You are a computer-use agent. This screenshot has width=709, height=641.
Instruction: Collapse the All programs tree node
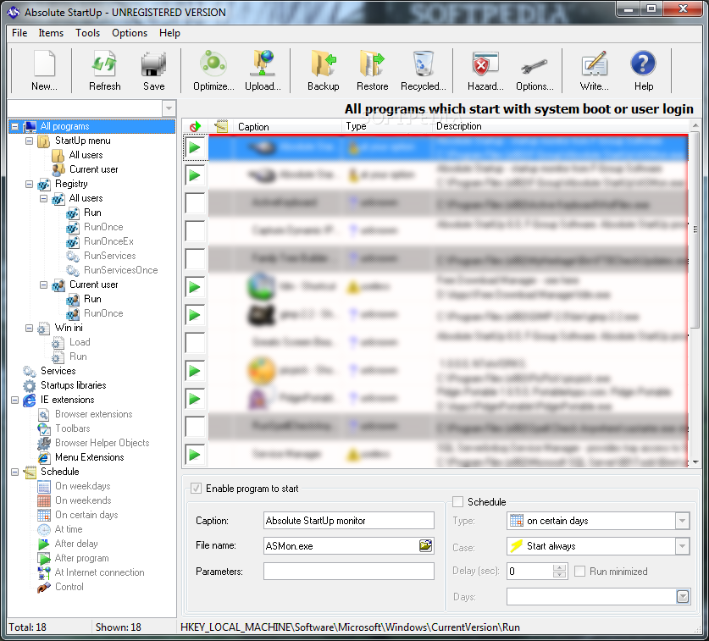pos(15,126)
